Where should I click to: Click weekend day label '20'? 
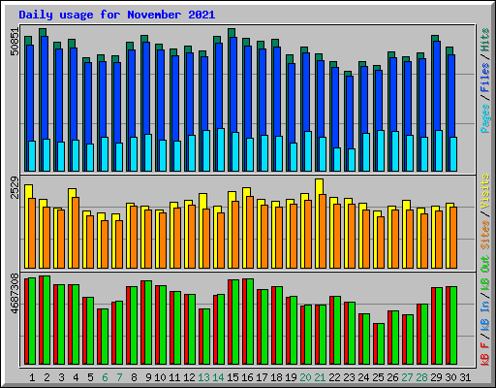click(x=305, y=377)
